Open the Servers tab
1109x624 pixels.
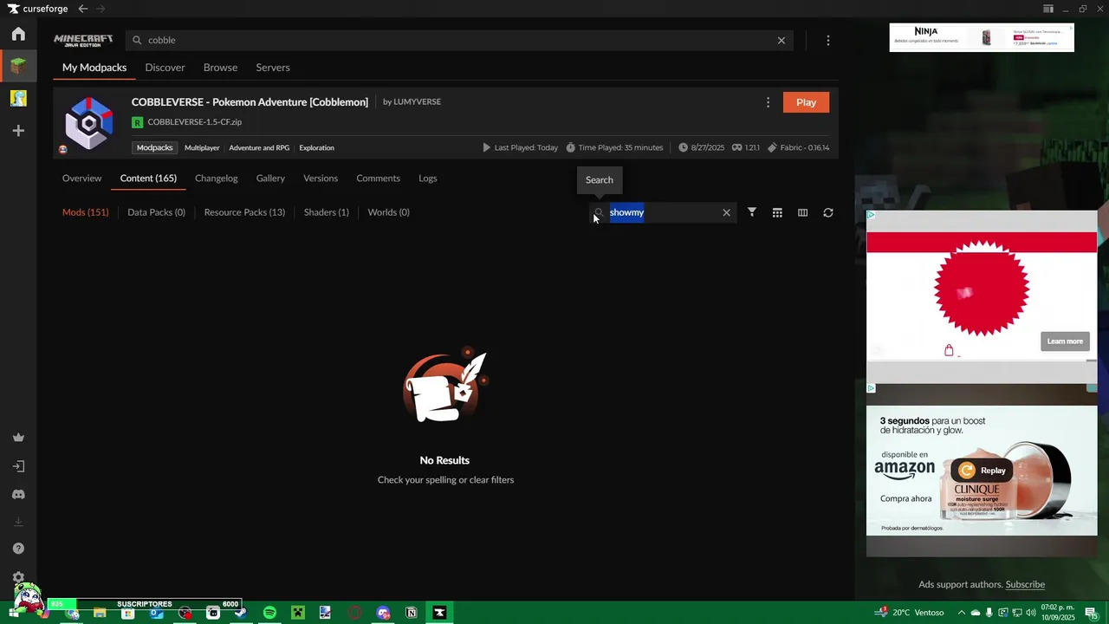[273, 68]
